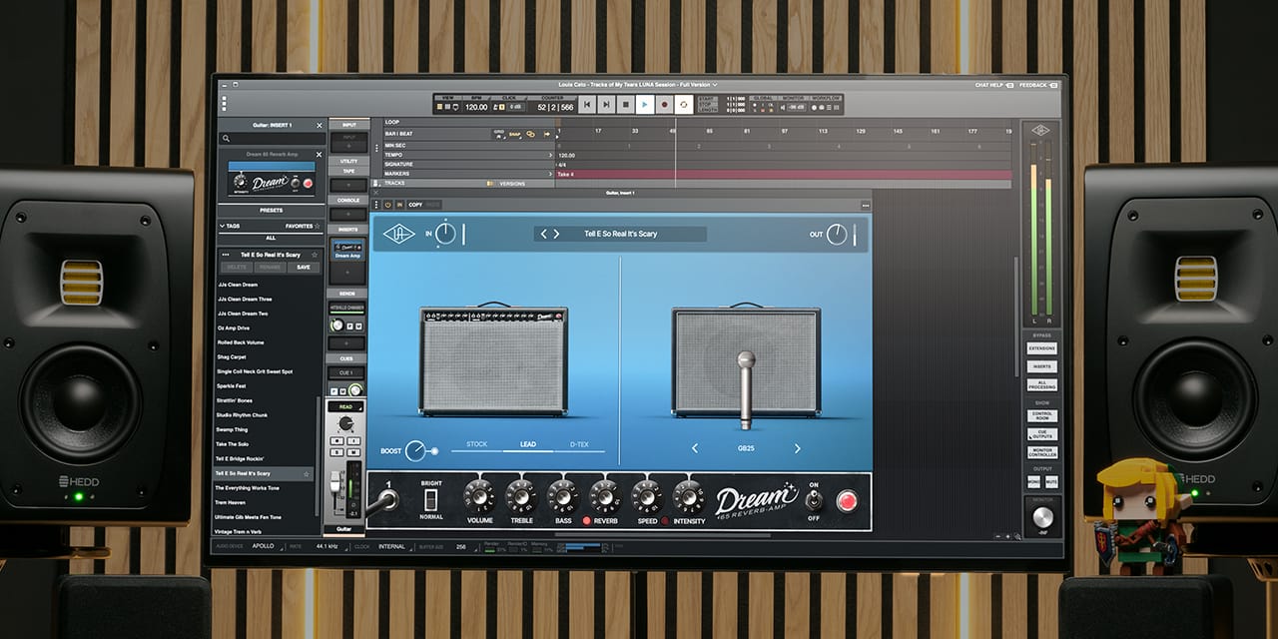Click the Stop transport button
This screenshot has width=1278, height=639.
[x=625, y=104]
